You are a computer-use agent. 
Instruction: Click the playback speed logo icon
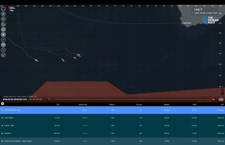point(221,99)
